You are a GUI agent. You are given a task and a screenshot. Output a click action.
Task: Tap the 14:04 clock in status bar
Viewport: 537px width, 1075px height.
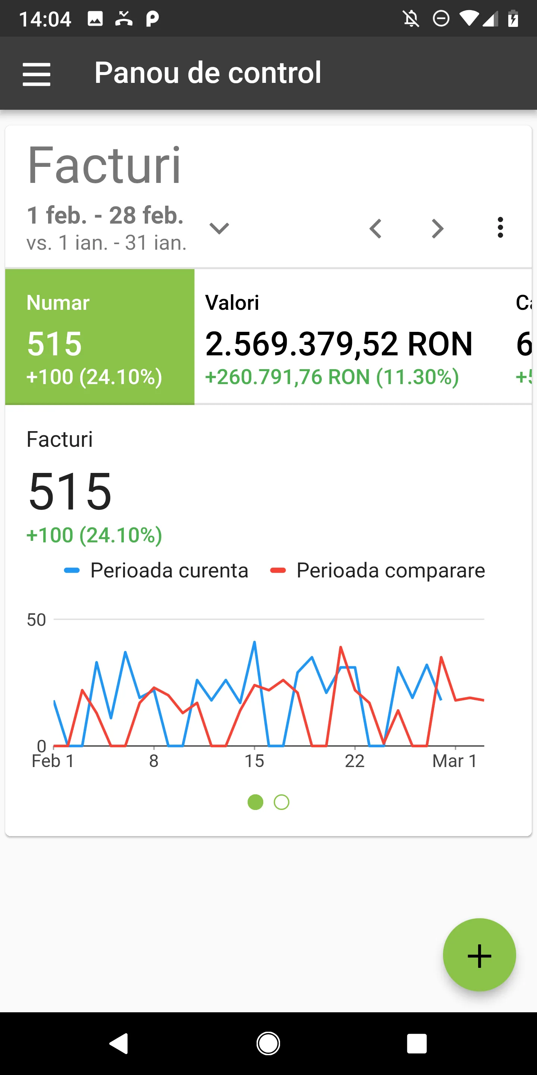click(x=45, y=19)
